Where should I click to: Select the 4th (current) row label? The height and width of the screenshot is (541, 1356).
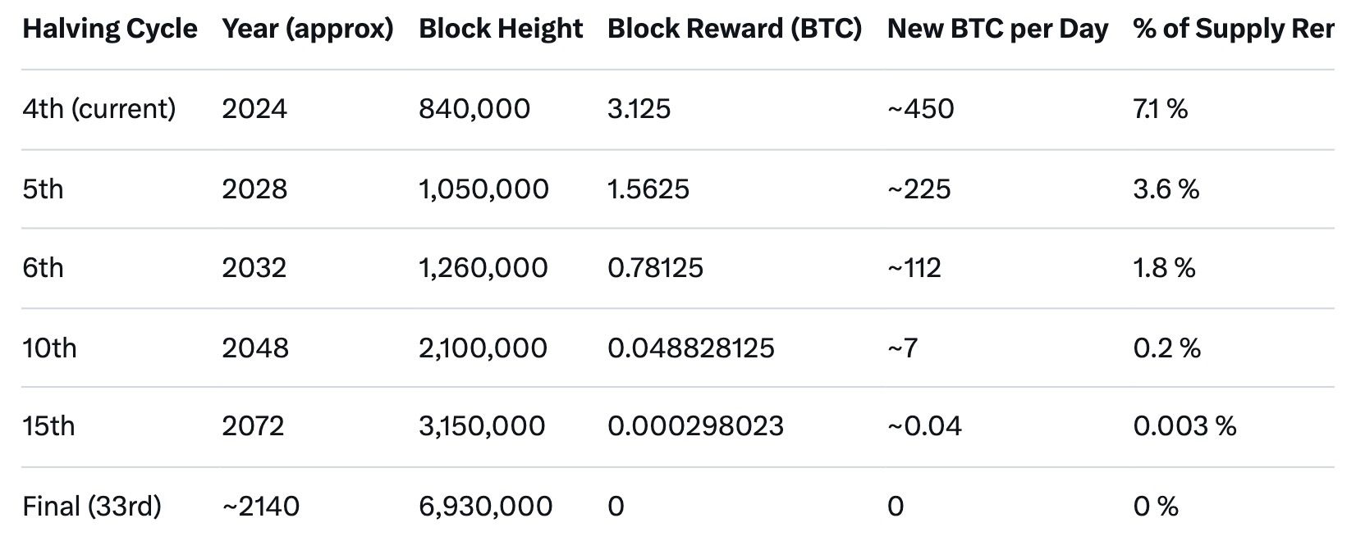98,109
